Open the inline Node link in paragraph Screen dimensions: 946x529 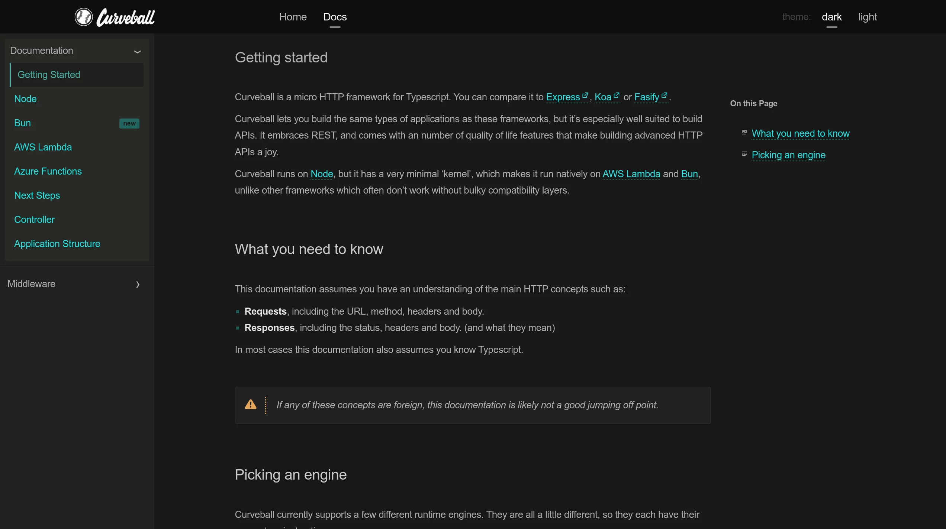tap(322, 174)
